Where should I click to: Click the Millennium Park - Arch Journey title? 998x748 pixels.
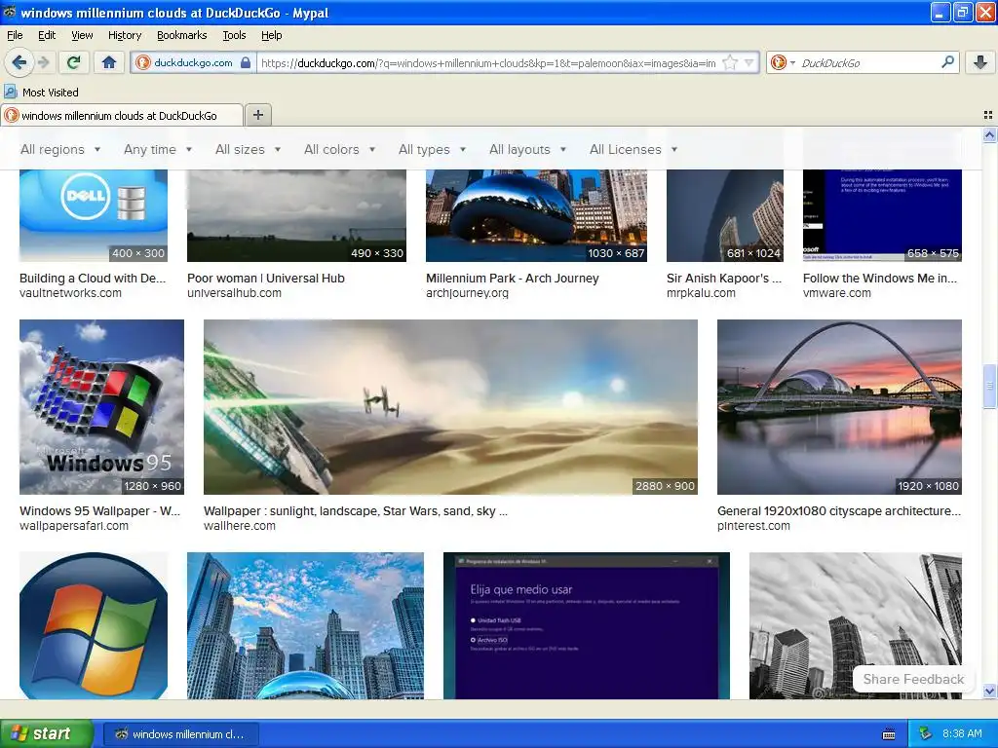click(x=513, y=278)
